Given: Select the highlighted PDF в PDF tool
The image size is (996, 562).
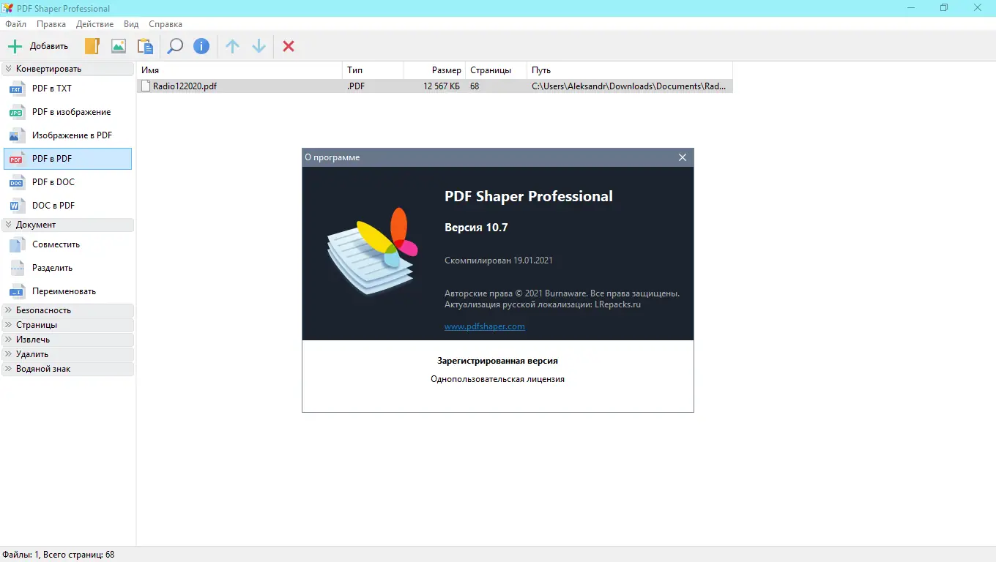Looking at the screenshot, I should [67, 159].
